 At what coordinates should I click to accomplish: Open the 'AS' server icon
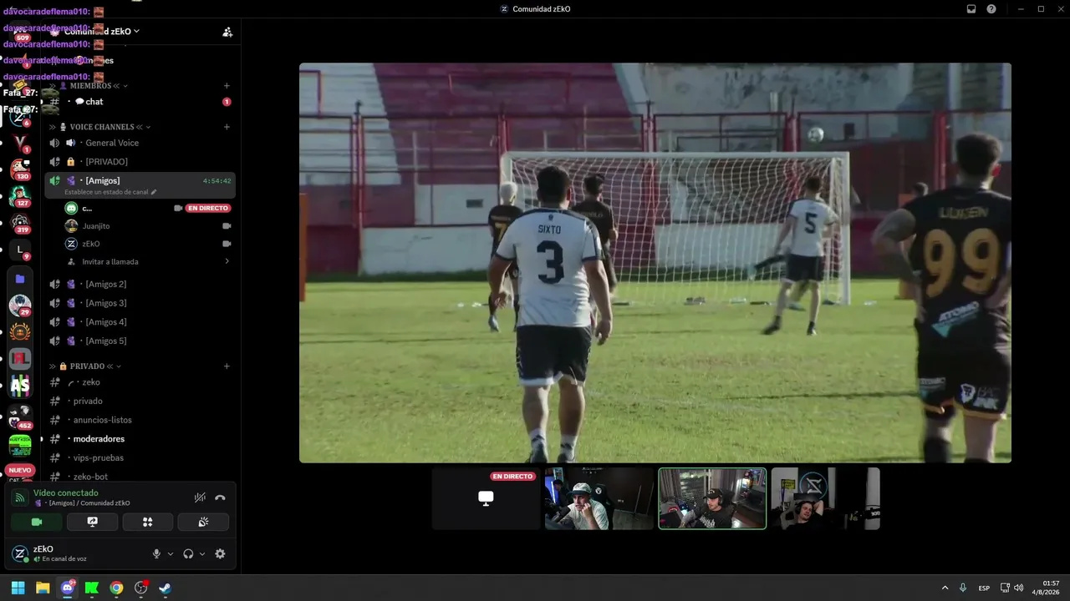[x=20, y=385]
